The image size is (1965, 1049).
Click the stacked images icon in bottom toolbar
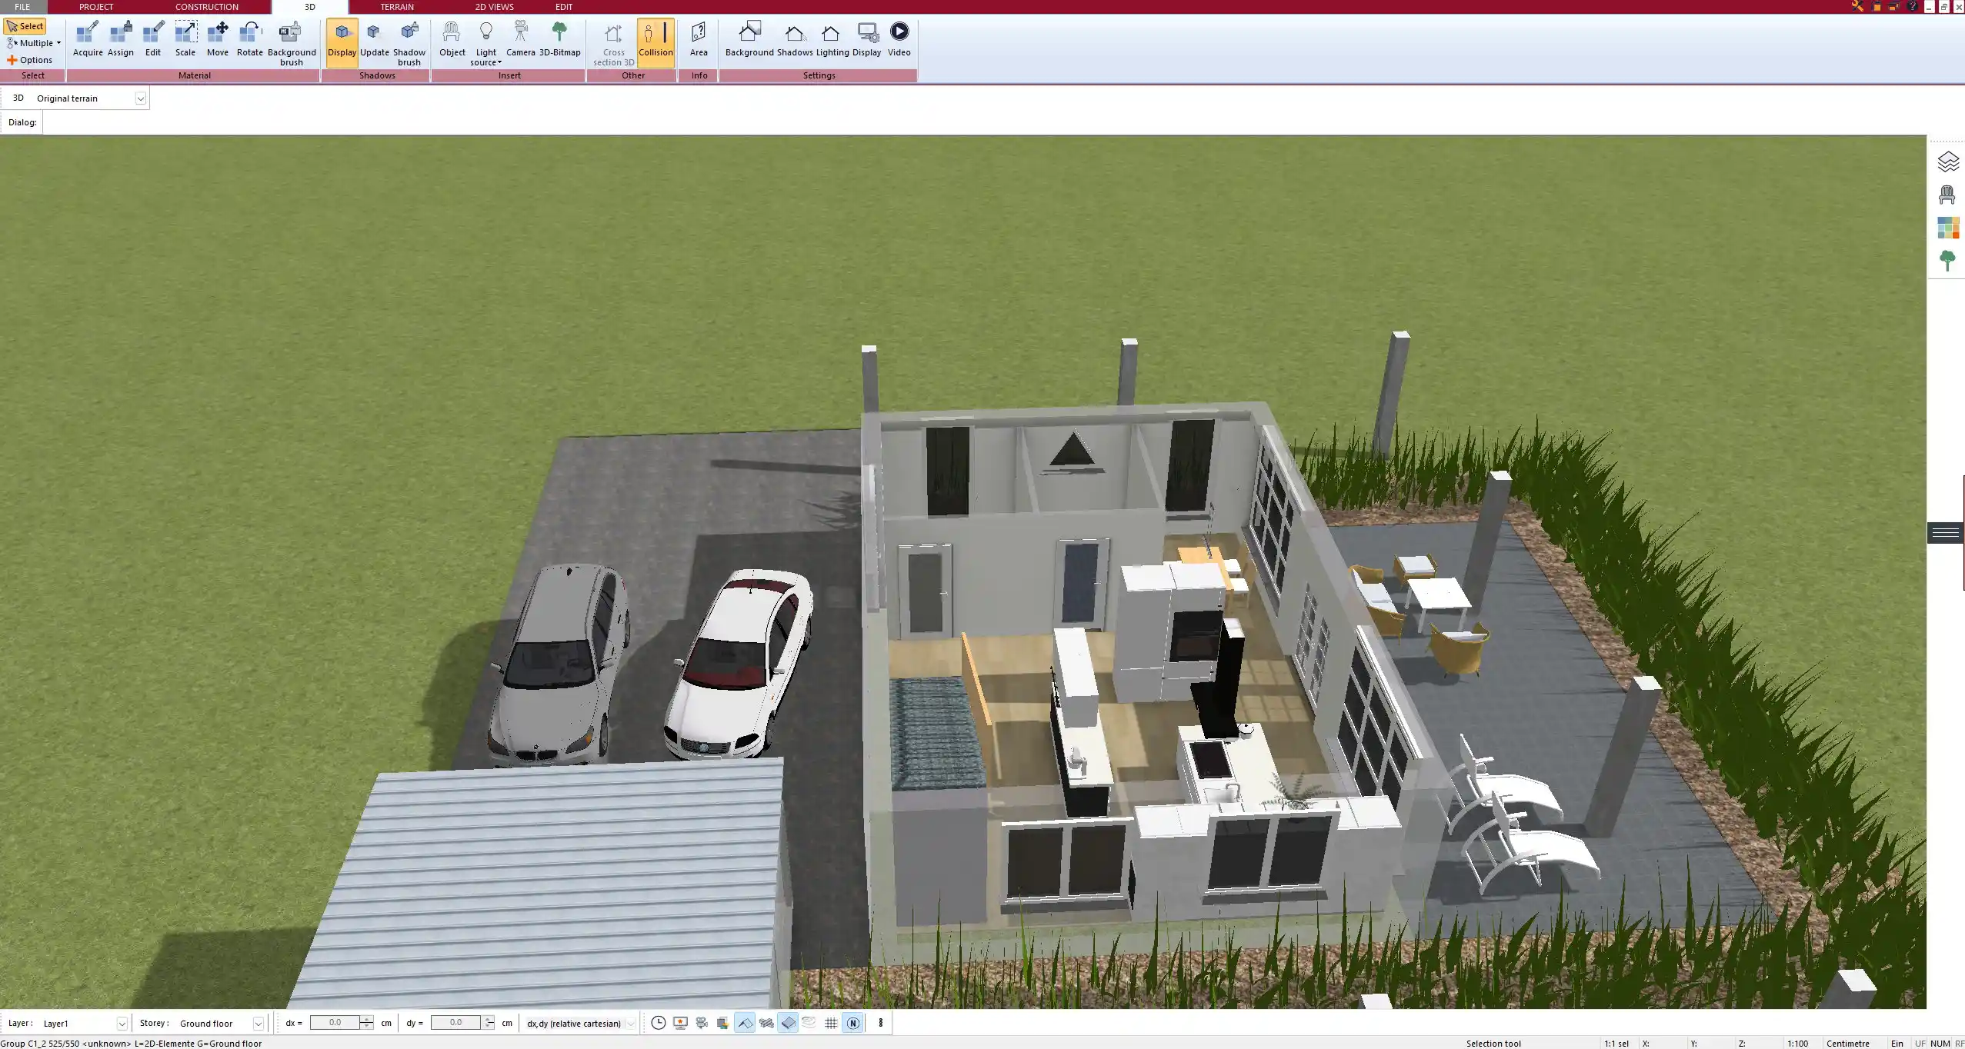coord(723,1023)
